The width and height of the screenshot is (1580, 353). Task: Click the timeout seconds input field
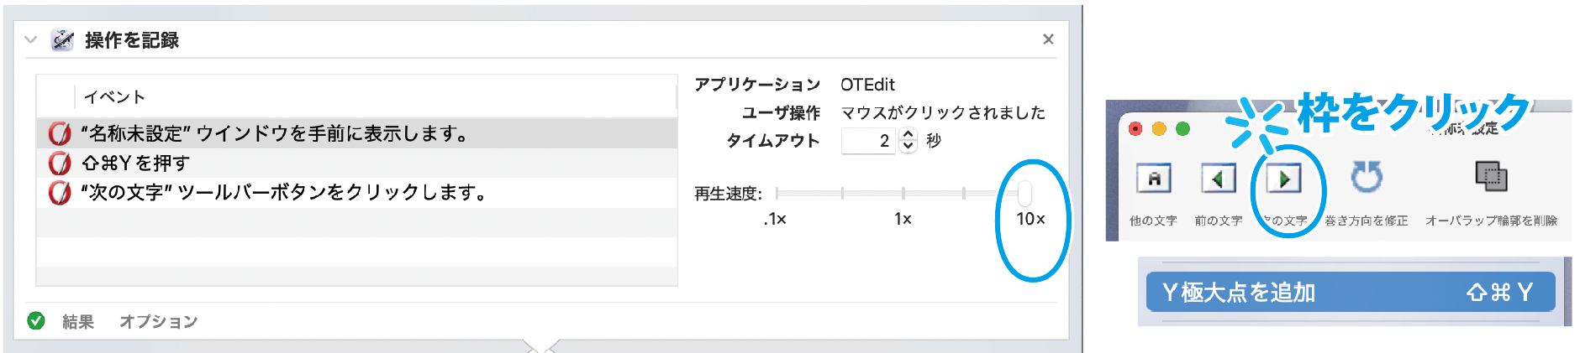click(x=869, y=141)
